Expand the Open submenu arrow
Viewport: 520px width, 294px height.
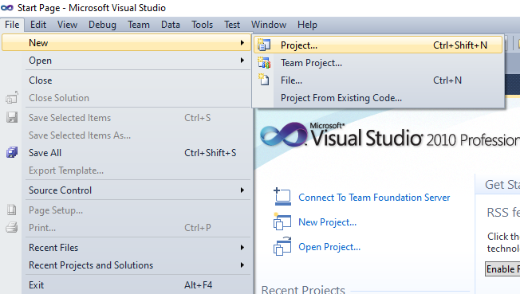tap(242, 61)
